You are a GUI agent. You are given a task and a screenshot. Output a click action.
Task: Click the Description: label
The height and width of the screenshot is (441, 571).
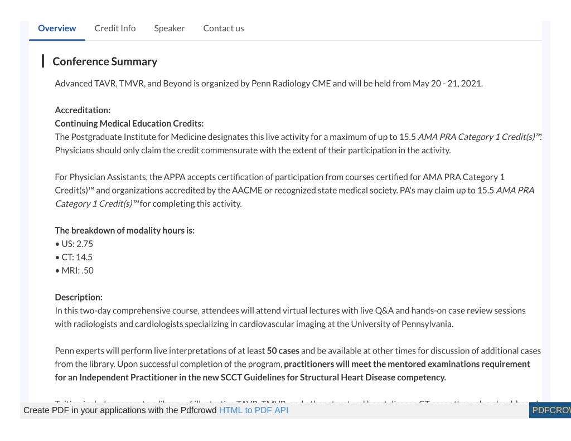79,297
